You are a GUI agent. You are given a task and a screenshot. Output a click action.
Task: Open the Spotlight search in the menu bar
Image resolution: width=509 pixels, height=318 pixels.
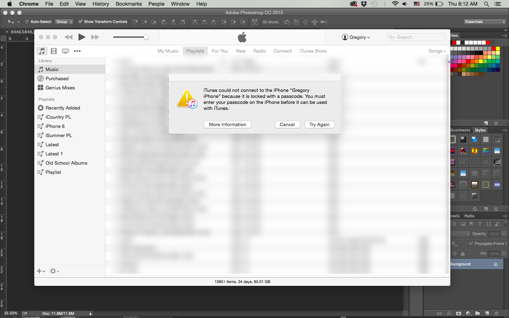tap(486, 4)
